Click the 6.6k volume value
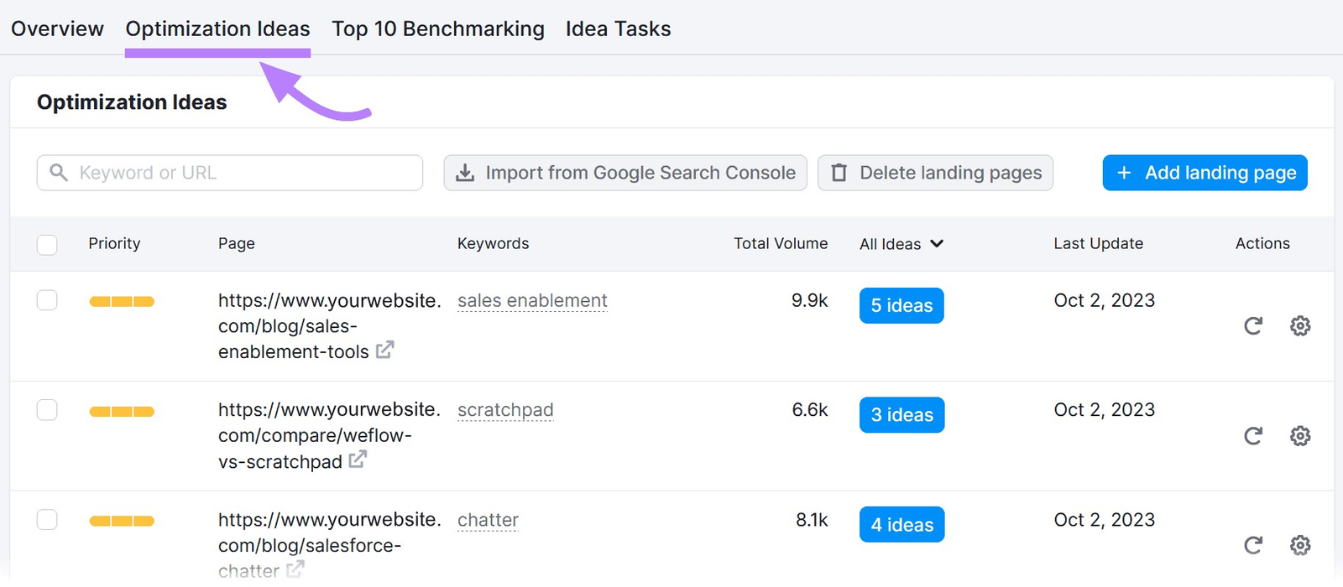This screenshot has width=1343, height=587. pyautogui.click(x=809, y=410)
